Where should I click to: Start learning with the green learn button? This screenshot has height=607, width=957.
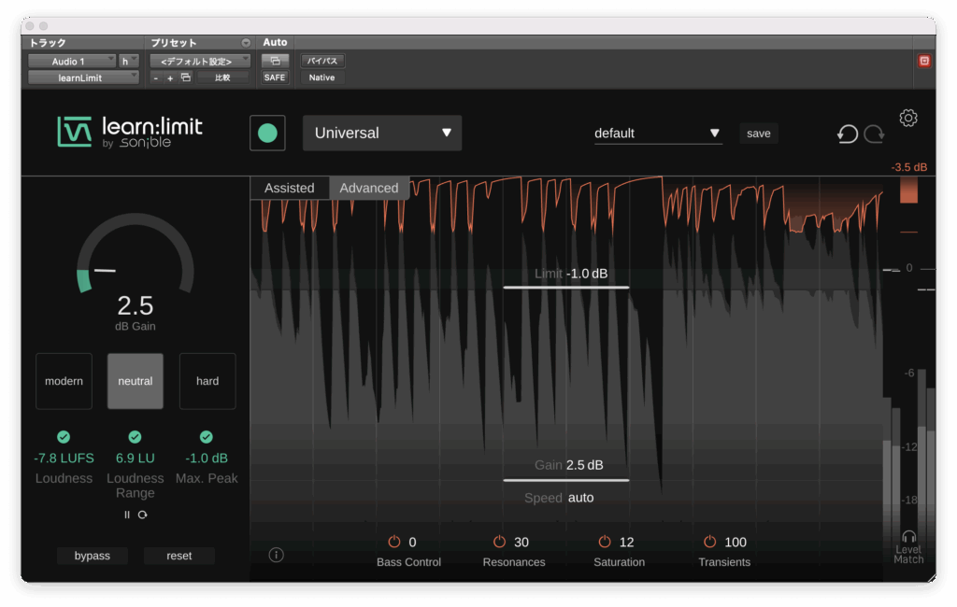pos(267,133)
